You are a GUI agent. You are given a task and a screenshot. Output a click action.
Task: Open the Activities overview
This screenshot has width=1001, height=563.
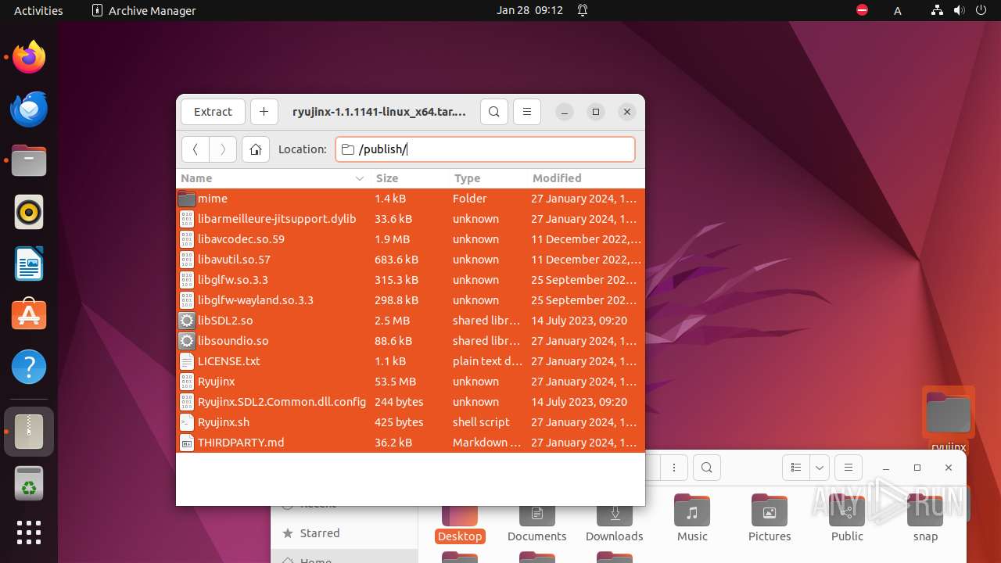pos(38,10)
